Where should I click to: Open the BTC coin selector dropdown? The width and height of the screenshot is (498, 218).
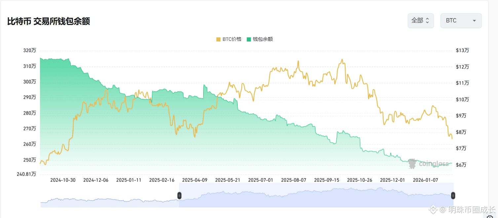461,21
